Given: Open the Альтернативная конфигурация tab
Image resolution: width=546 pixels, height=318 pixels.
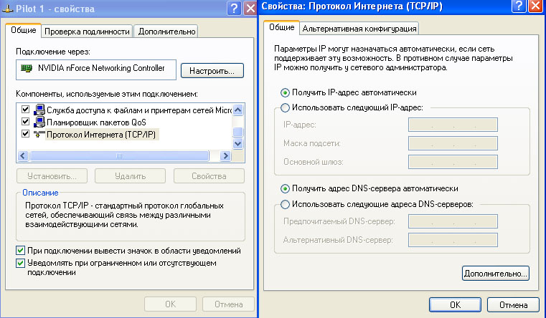Looking at the screenshot, I should pos(359,29).
